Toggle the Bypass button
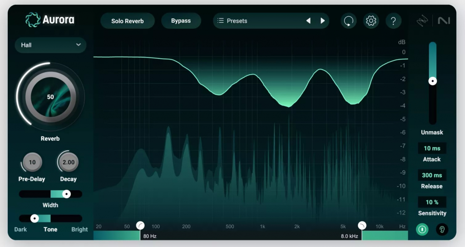The width and height of the screenshot is (465, 247). pos(181,21)
